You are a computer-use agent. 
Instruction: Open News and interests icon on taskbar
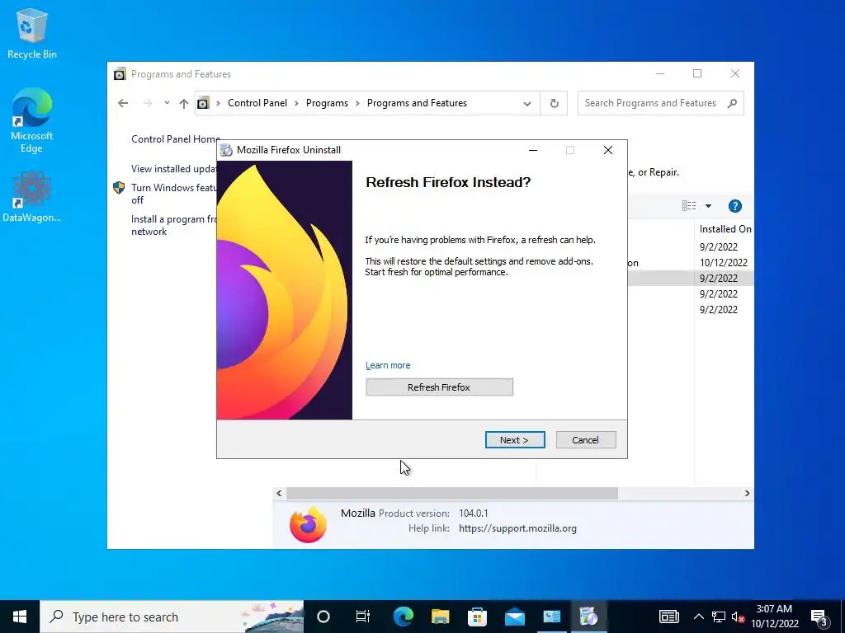[x=668, y=617]
